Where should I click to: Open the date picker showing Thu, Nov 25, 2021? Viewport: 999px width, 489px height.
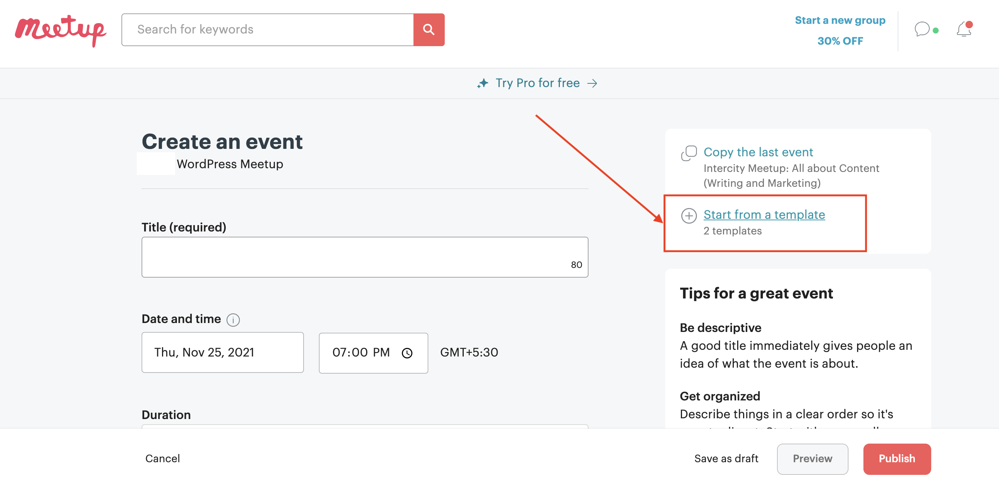point(223,352)
